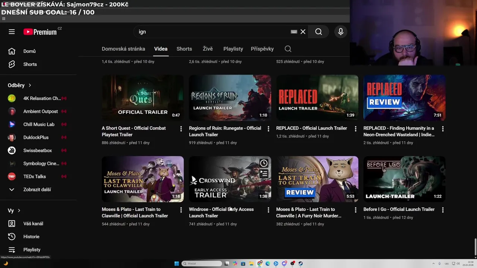This screenshot has height=268, width=477.
Task: Open options menu for Moses & Plato launch trailer
Action: 181,210
